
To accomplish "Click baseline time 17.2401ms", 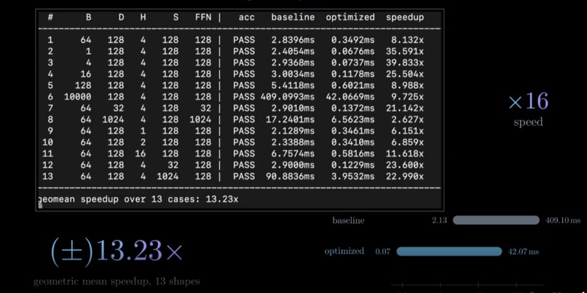I will tap(290, 119).
